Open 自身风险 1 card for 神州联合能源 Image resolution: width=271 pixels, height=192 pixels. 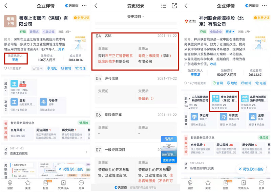pos(202,148)
